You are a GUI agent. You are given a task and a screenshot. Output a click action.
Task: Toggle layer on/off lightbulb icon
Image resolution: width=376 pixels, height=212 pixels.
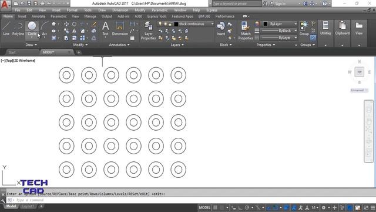pyautogui.click(x=160, y=24)
